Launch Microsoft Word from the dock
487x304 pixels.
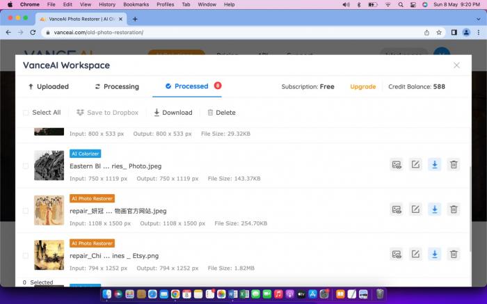(232, 294)
